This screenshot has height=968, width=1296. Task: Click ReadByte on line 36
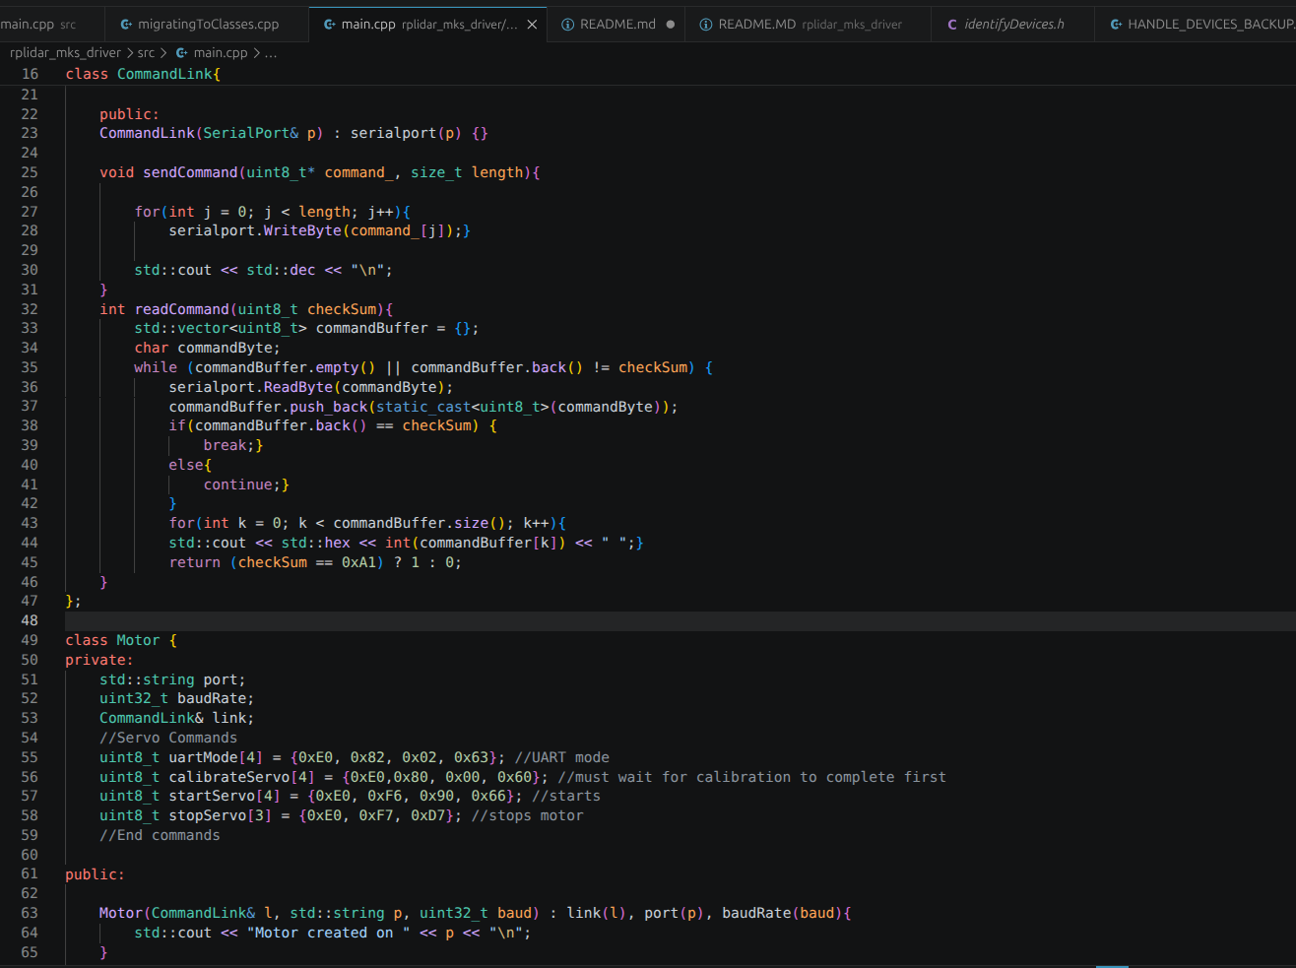pyautogui.click(x=298, y=387)
